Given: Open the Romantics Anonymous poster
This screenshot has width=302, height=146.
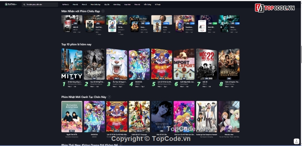Looking at the screenshot, I should pyautogui.click(x=72, y=116).
